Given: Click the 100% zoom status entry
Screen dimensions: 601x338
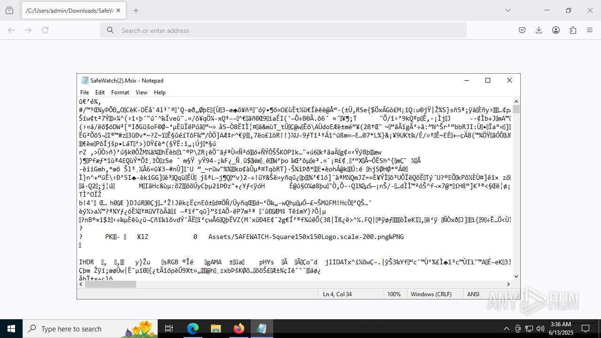Looking at the screenshot, I should coord(394,294).
